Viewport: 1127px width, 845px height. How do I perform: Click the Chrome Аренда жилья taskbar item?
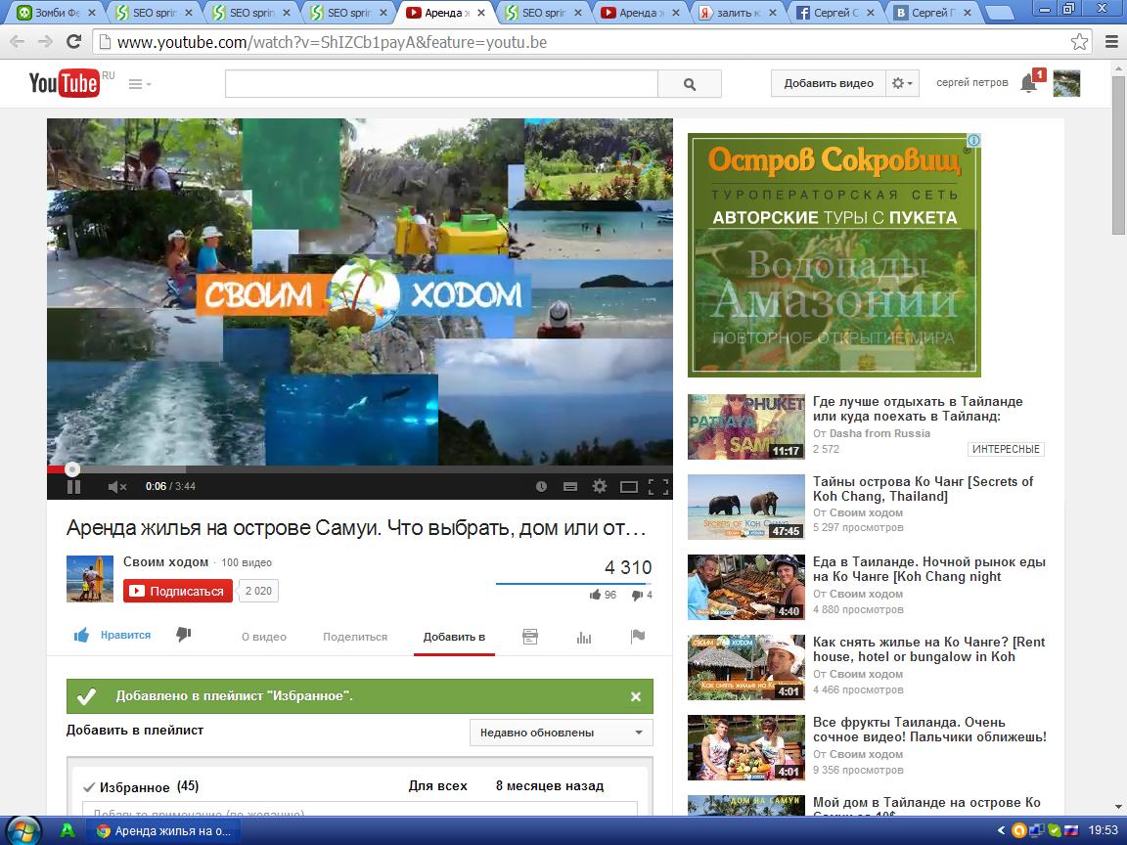(164, 831)
